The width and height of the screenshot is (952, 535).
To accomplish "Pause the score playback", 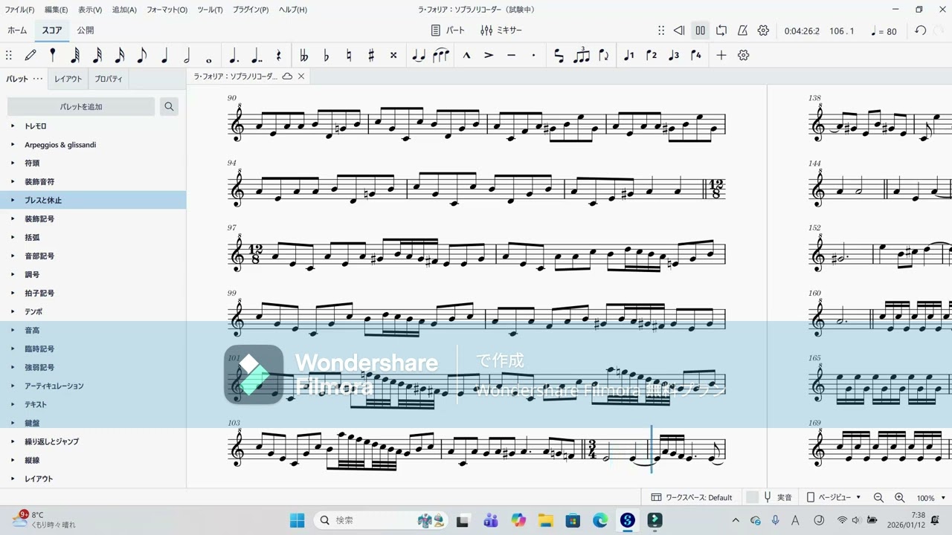I will point(700,30).
